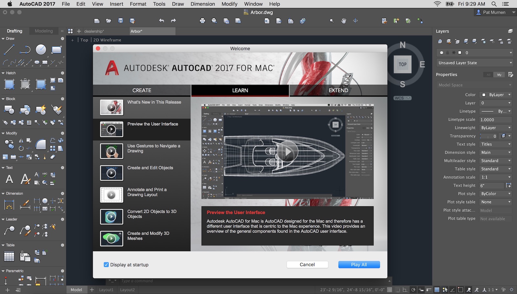Select the Move tool in Modify panel
Viewport: 517px width, 294px height.
tap(9, 144)
